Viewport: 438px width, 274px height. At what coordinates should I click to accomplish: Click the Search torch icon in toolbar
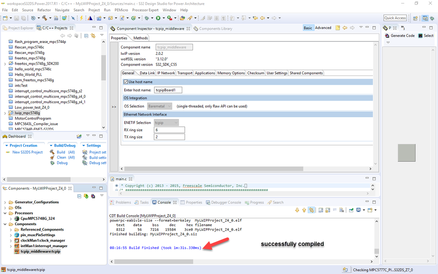[x=190, y=18]
